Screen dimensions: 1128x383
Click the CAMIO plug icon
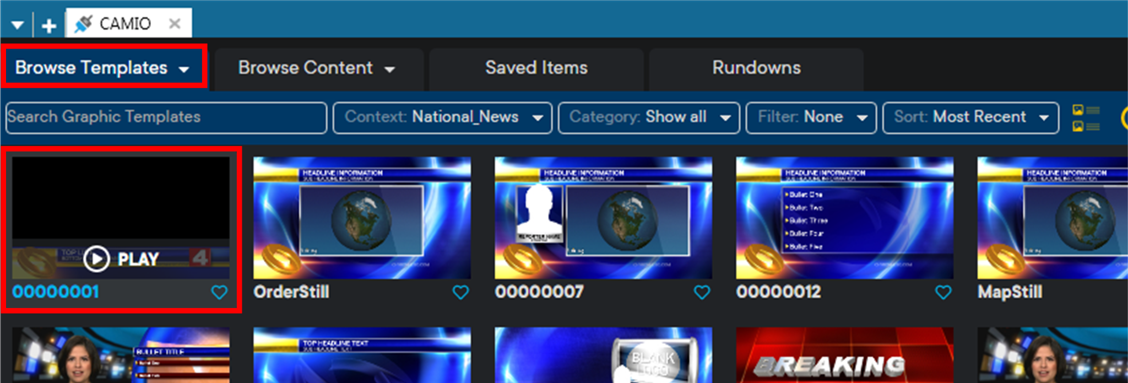[x=84, y=24]
